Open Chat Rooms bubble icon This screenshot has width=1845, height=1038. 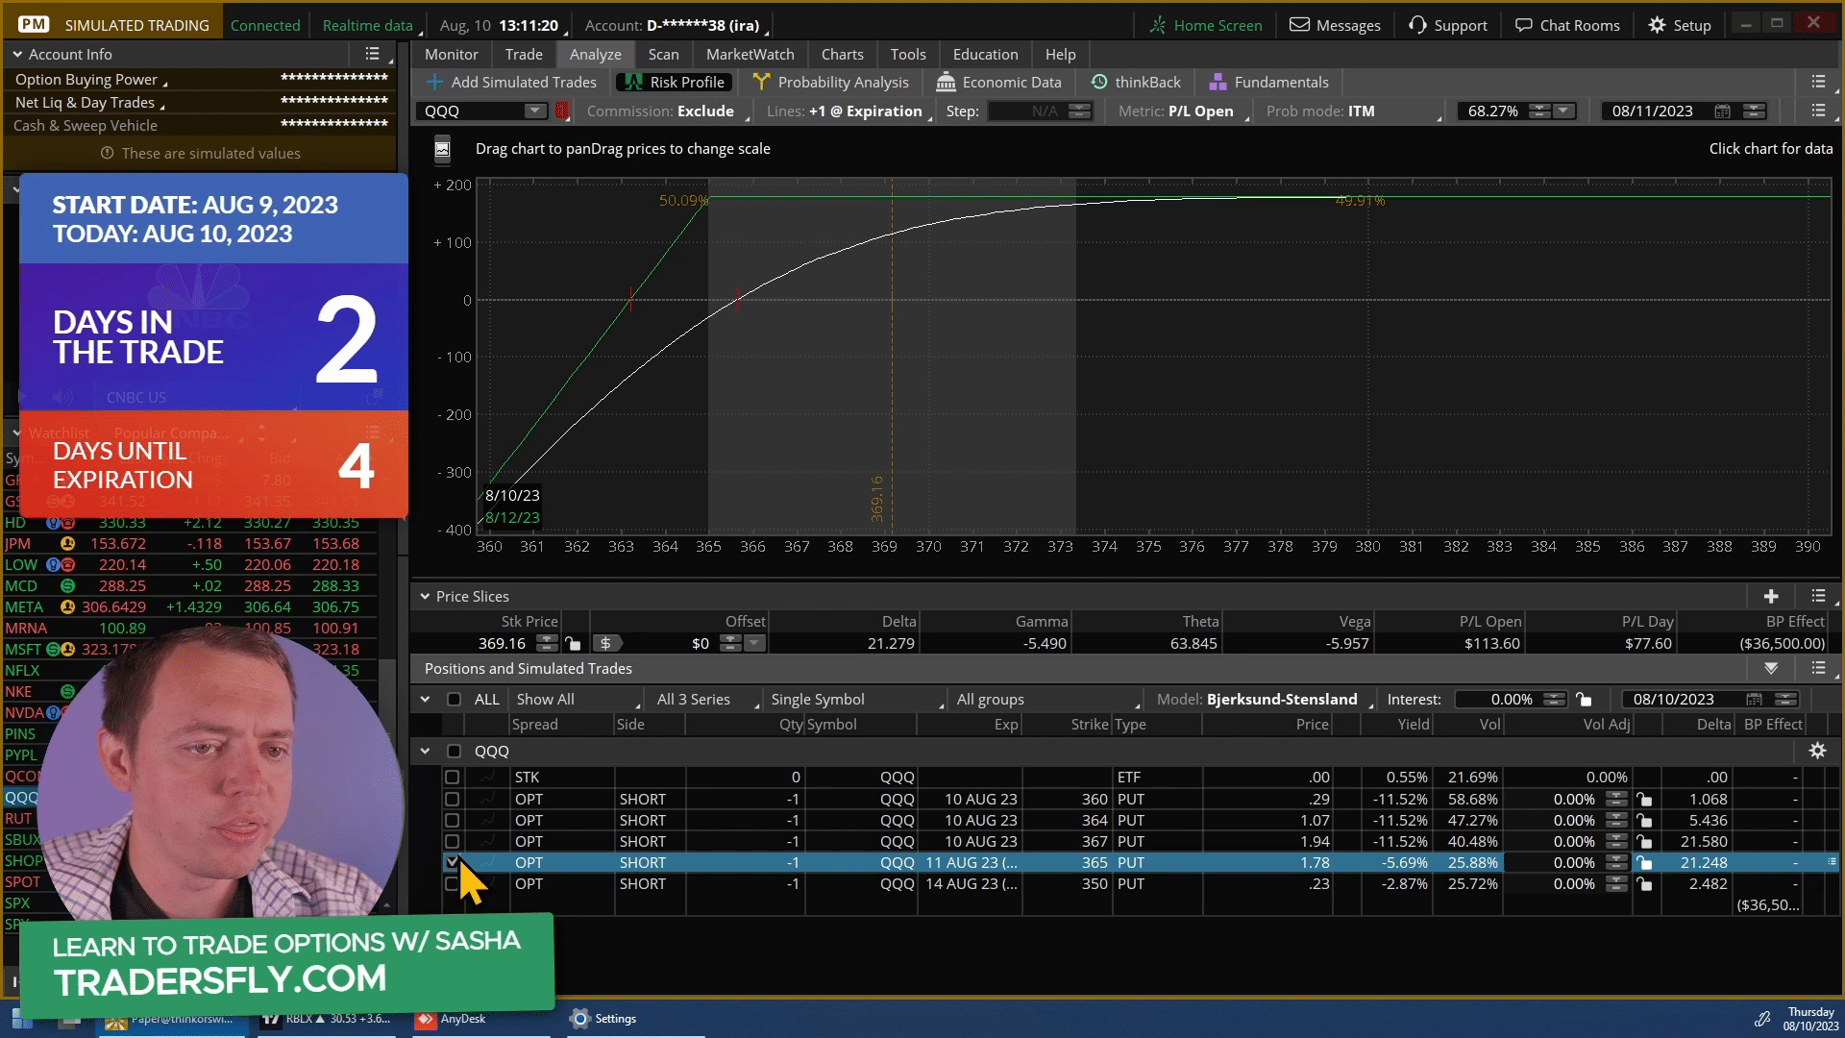click(x=1524, y=25)
